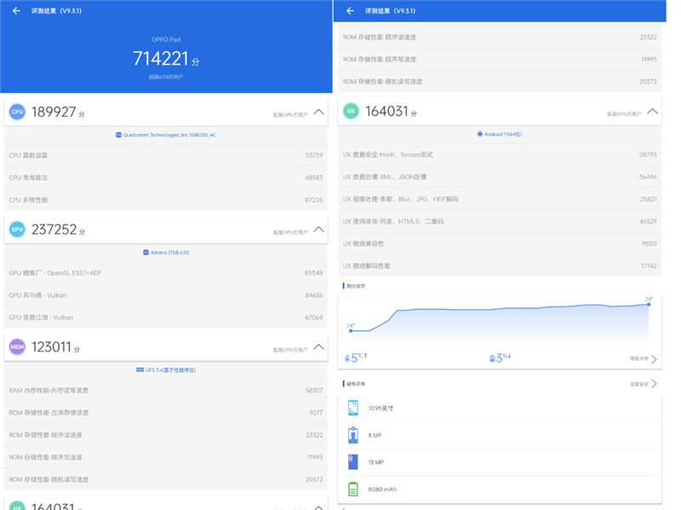The image size is (681, 510).
Task: Select the UX HTML5, 二维码 row
Action: pos(500,221)
